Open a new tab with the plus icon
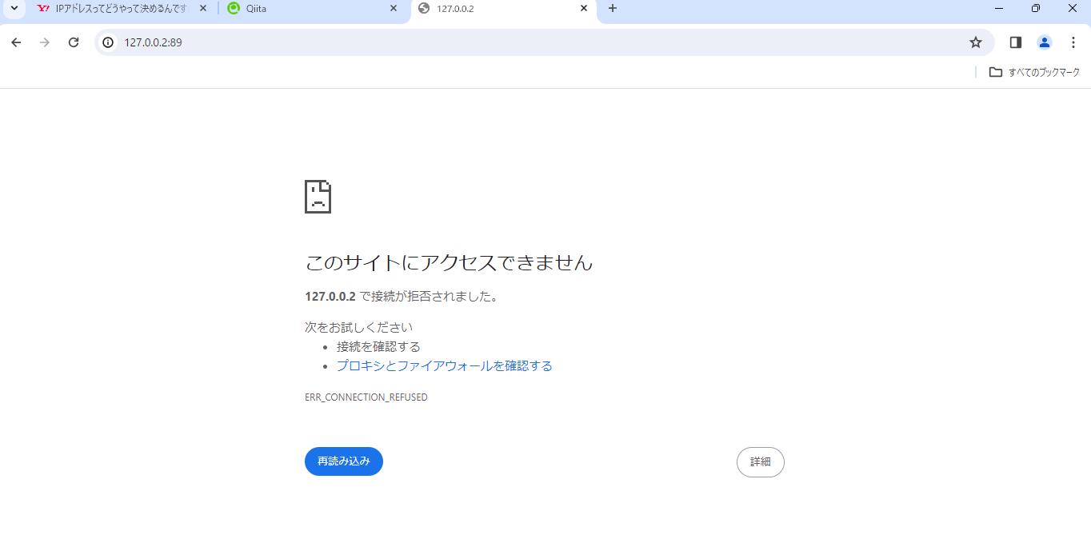Image resolution: width=1091 pixels, height=539 pixels. coord(612,9)
